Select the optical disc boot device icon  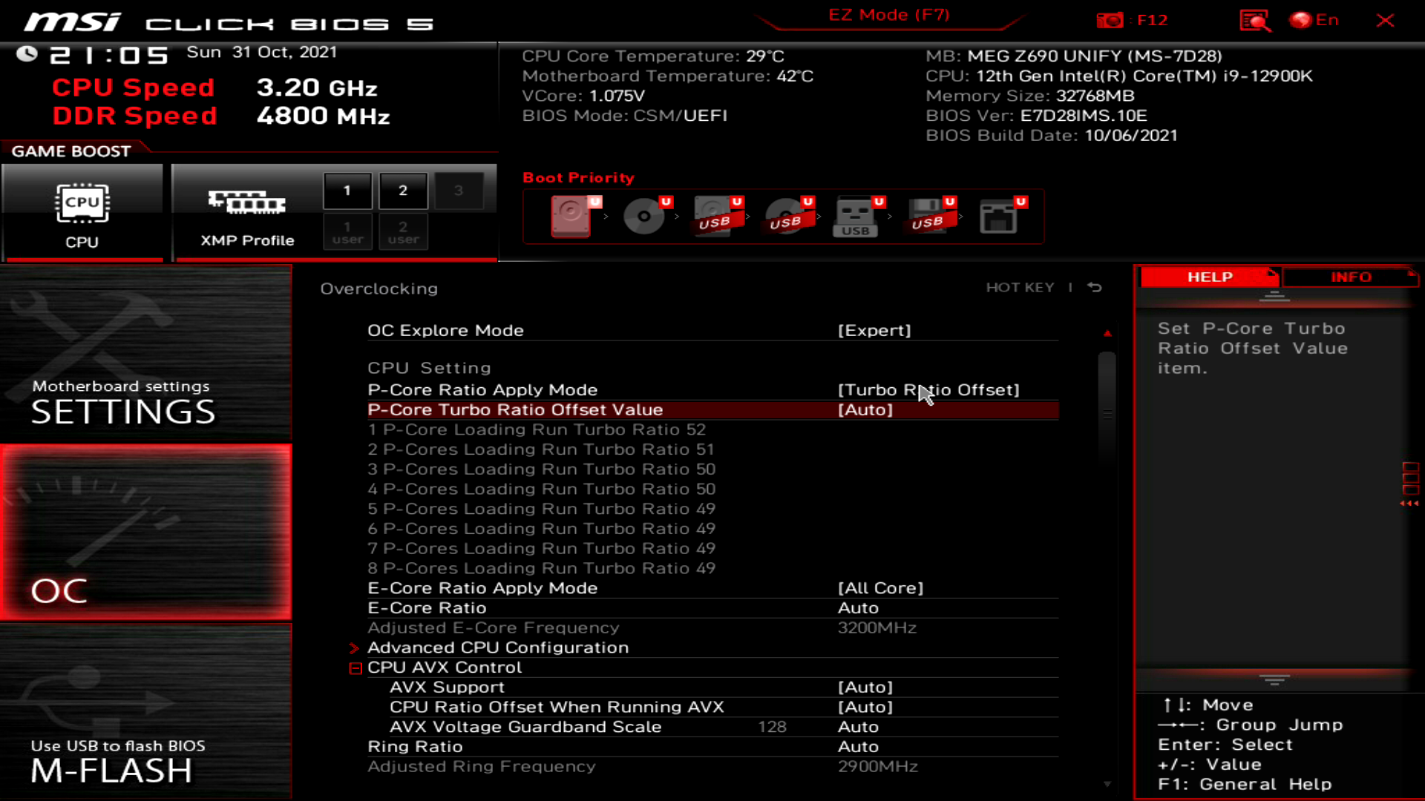coord(643,216)
